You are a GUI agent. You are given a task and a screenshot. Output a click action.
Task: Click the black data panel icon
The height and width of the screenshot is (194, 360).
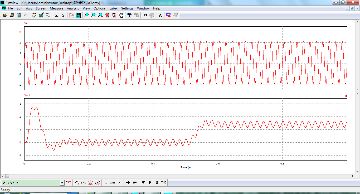[x=78, y=15]
